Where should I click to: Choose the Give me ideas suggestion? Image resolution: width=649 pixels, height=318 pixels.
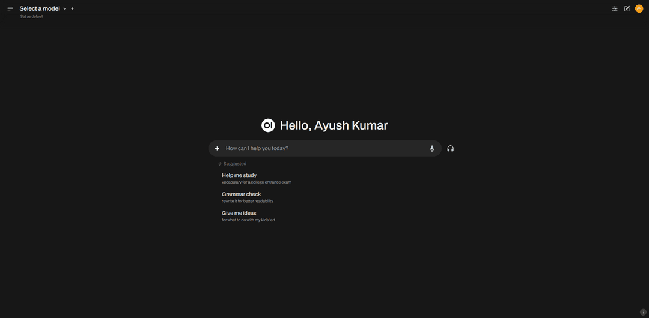tap(239, 213)
